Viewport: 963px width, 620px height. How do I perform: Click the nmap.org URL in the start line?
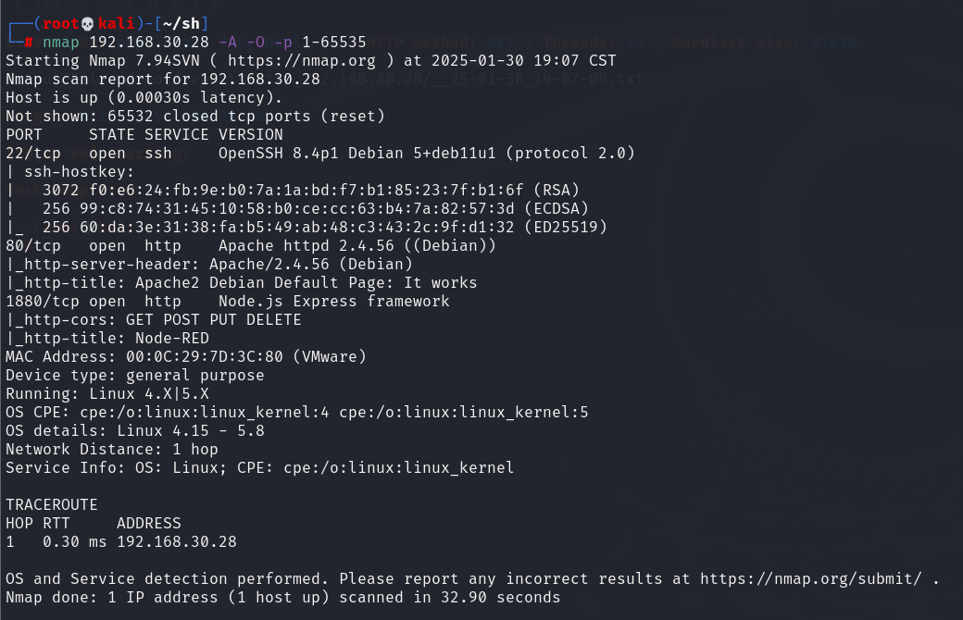[x=302, y=61]
